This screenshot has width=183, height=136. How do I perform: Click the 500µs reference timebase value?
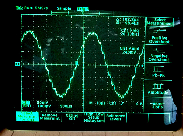click(66, 106)
